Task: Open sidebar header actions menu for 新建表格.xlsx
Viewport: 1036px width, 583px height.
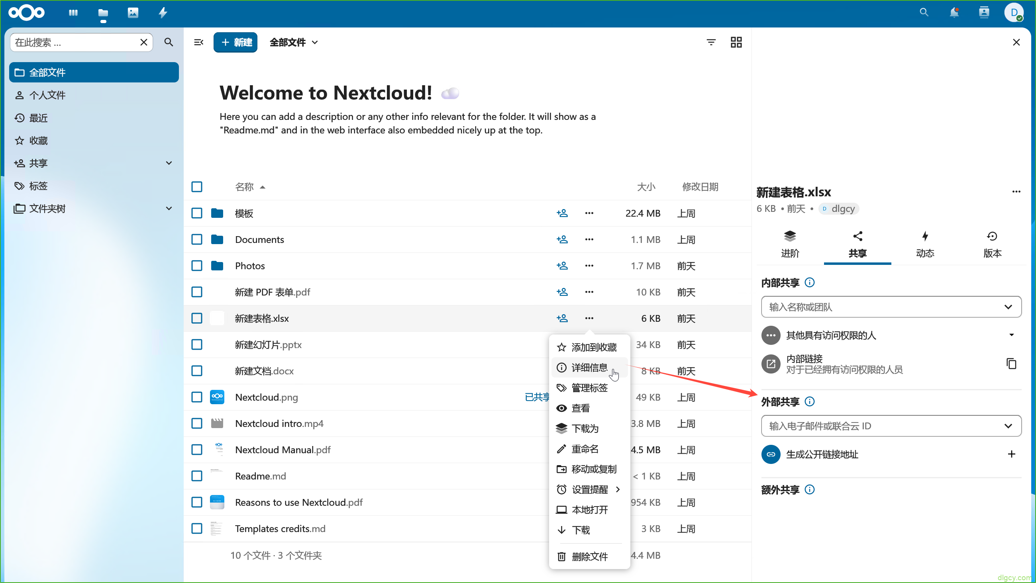Action: pos(1016,192)
